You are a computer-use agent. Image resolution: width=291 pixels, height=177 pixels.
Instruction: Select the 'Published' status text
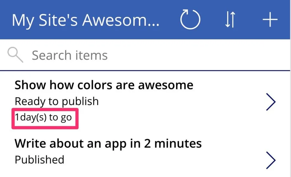[x=39, y=160]
